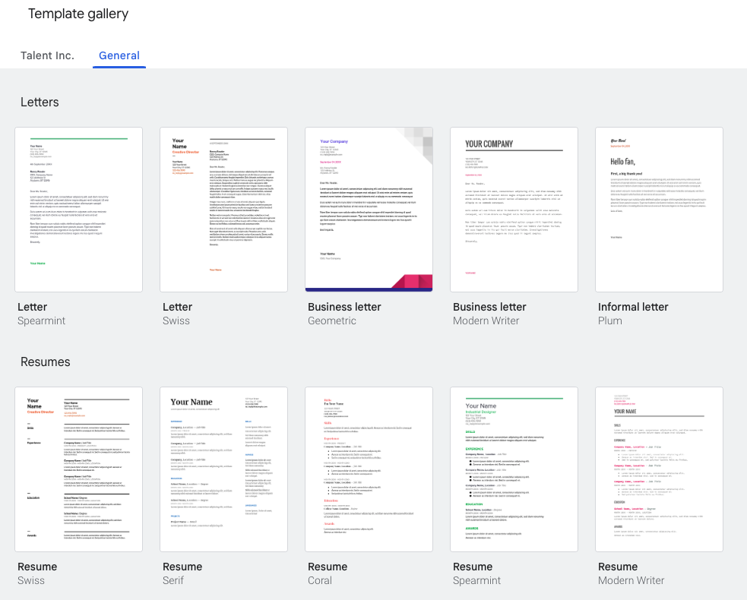Click the 'Spearmint' label under Letter
The image size is (747, 600).
(x=42, y=321)
